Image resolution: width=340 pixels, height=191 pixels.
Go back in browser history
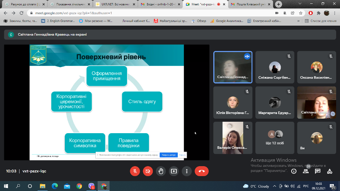[x=6, y=13]
